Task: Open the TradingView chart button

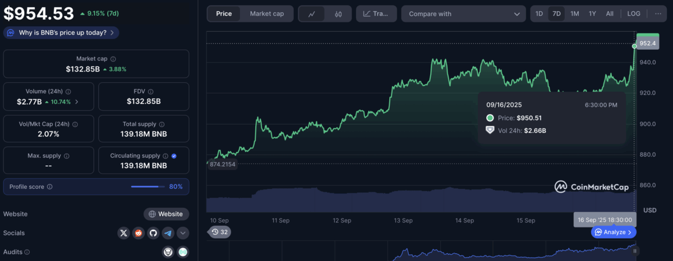Action: (x=376, y=13)
